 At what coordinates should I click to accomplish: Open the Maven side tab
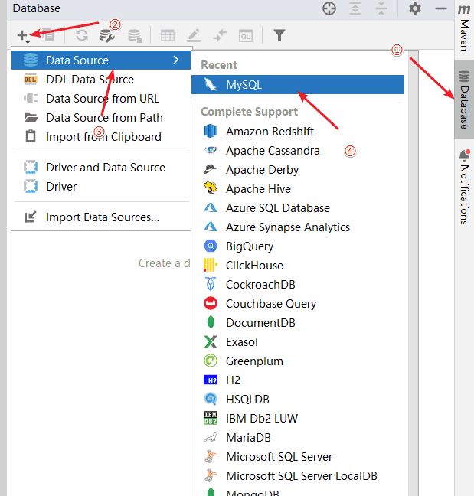click(x=464, y=28)
